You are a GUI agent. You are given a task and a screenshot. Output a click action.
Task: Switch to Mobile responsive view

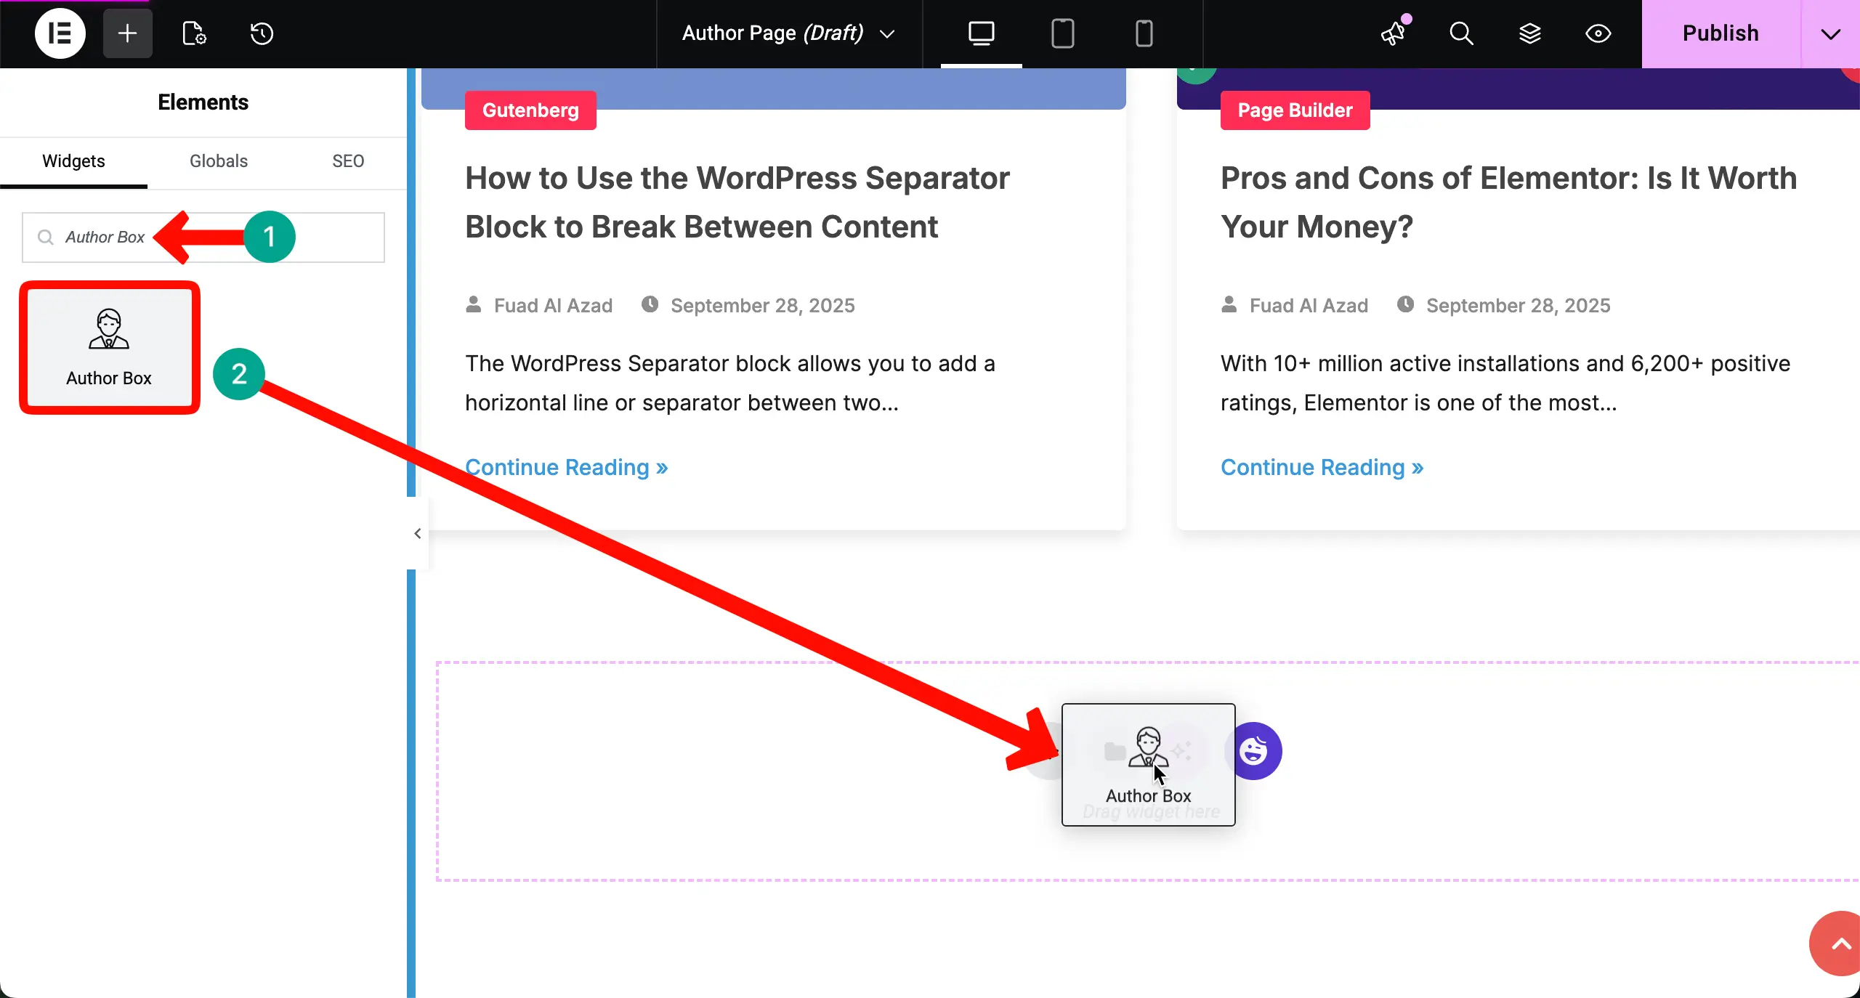1144,33
